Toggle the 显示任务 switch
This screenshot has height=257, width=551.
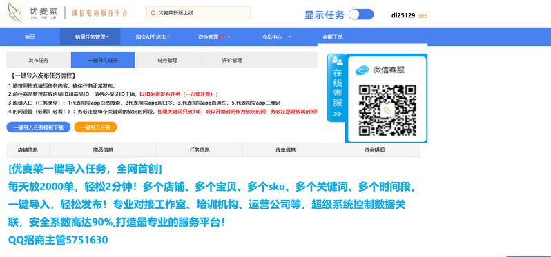361,14
